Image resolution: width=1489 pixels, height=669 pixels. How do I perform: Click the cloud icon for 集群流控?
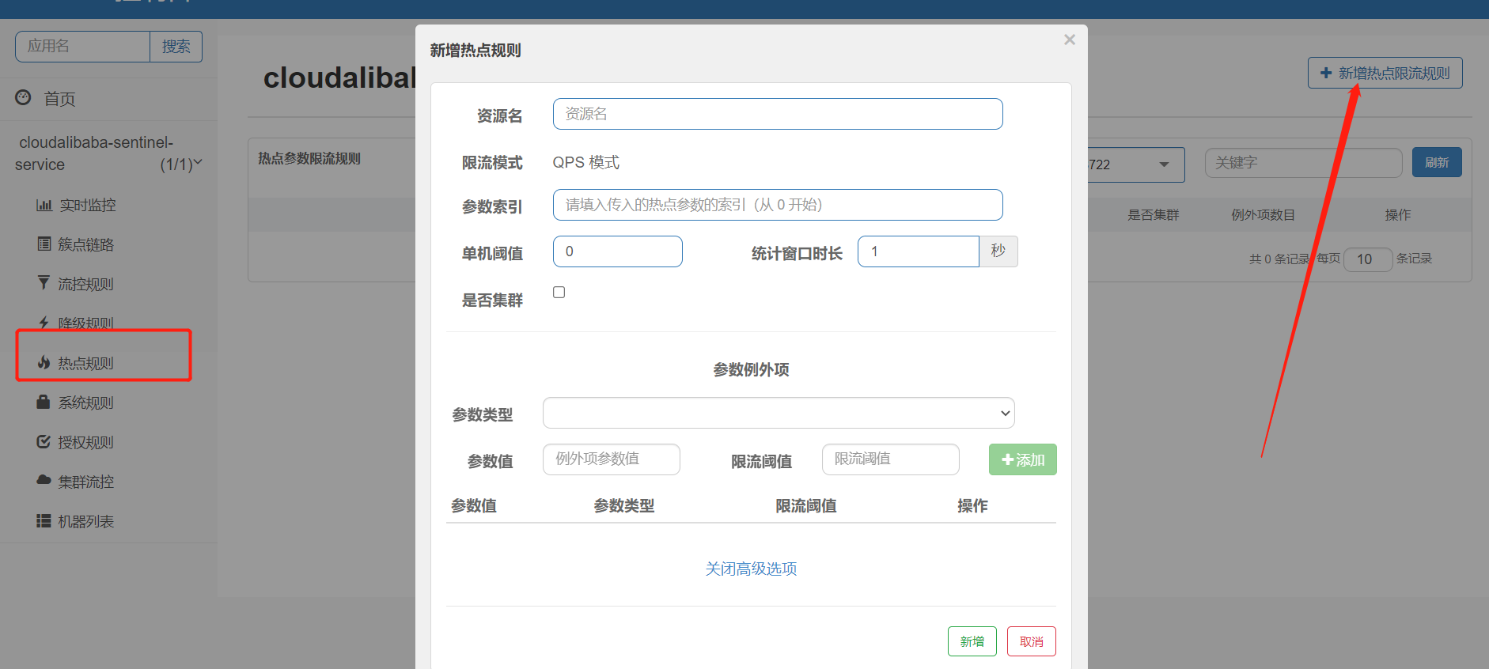point(44,480)
